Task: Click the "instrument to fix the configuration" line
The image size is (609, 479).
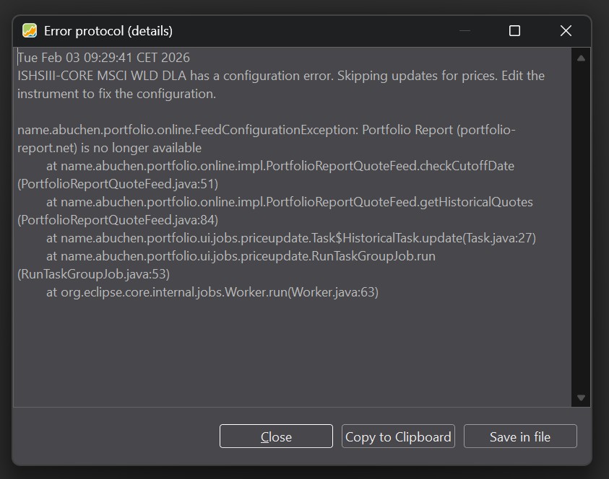Action: coord(116,94)
